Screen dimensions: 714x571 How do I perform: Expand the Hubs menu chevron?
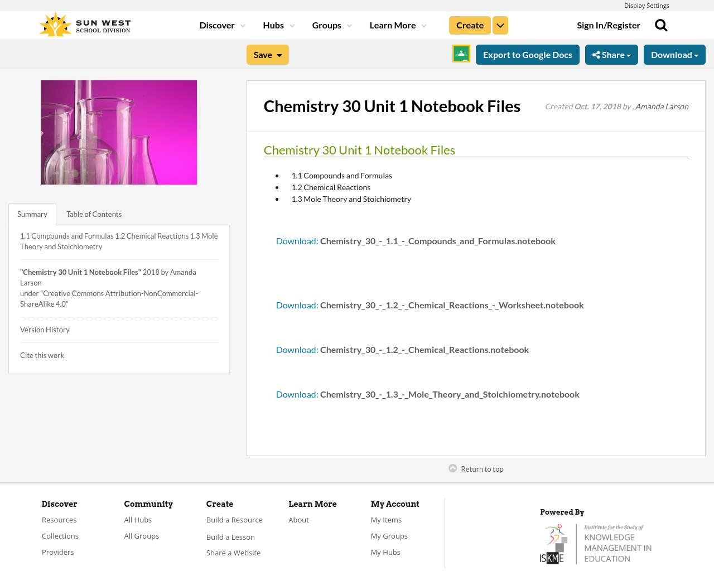pyautogui.click(x=292, y=25)
